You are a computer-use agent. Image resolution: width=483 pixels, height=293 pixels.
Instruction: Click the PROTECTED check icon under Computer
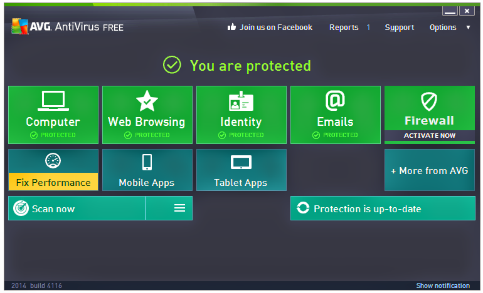click(34, 135)
